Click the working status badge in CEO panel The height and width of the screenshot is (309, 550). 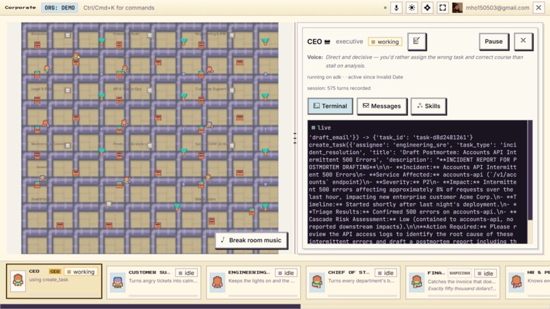coord(385,42)
